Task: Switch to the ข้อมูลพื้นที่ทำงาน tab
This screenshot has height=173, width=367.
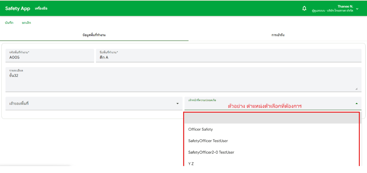Action: [x=94, y=35]
